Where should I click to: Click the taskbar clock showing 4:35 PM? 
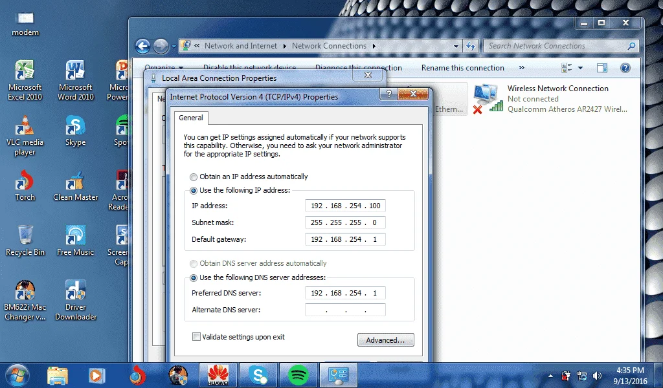pos(630,375)
